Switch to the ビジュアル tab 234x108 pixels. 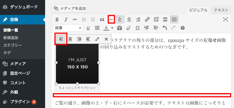[198, 10]
